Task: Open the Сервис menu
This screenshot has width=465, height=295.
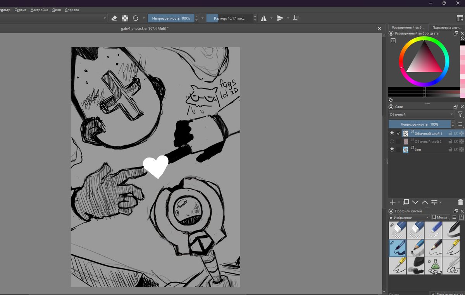Action: tap(21, 10)
